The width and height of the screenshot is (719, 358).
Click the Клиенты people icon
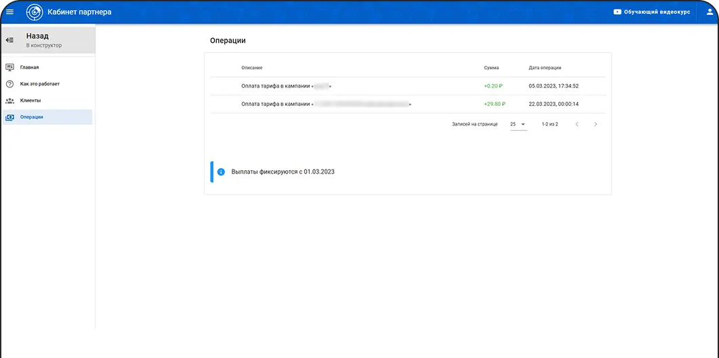(x=9, y=100)
